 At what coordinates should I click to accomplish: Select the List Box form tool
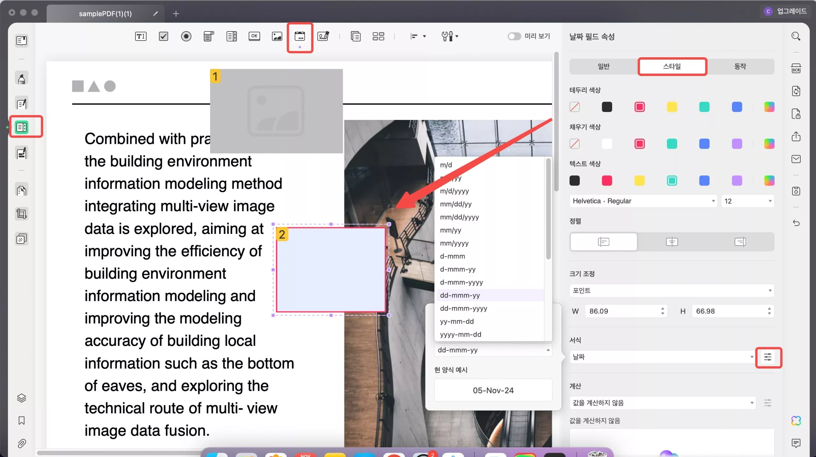coord(231,36)
